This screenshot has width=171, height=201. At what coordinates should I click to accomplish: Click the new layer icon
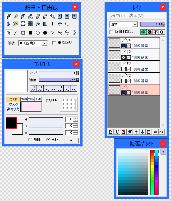tap(111, 132)
